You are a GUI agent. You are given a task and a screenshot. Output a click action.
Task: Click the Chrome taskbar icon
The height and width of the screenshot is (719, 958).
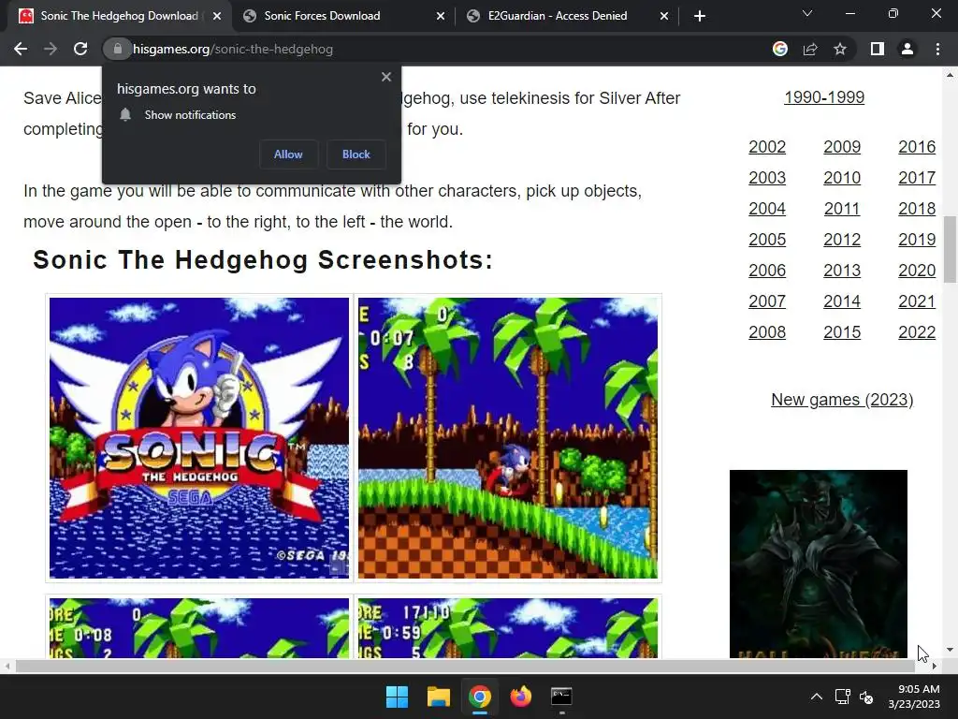pyautogui.click(x=480, y=697)
